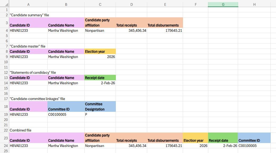
Task: Select 'Candidate Name' header in row 3
Action: tap(66, 23)
